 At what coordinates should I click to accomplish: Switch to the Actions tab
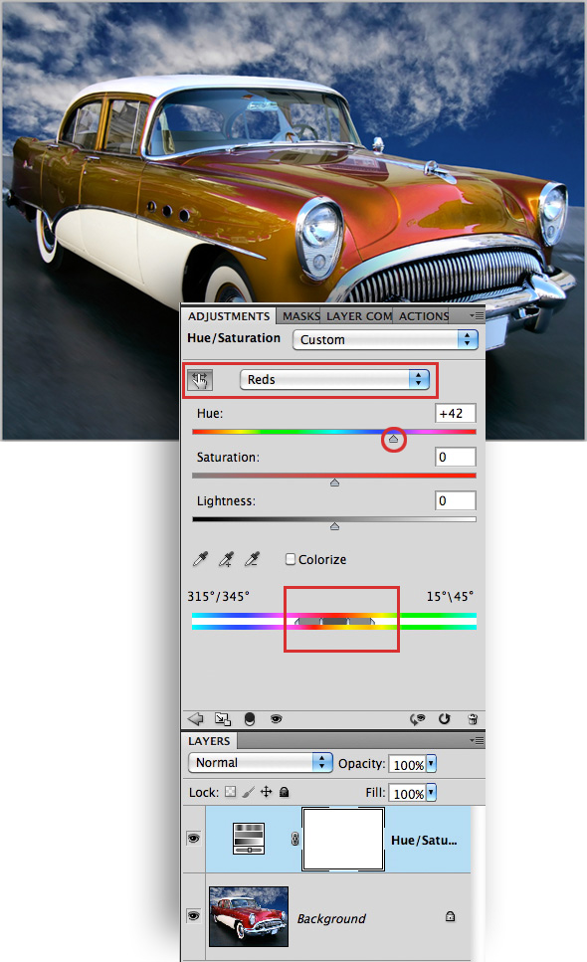(423, 316)
